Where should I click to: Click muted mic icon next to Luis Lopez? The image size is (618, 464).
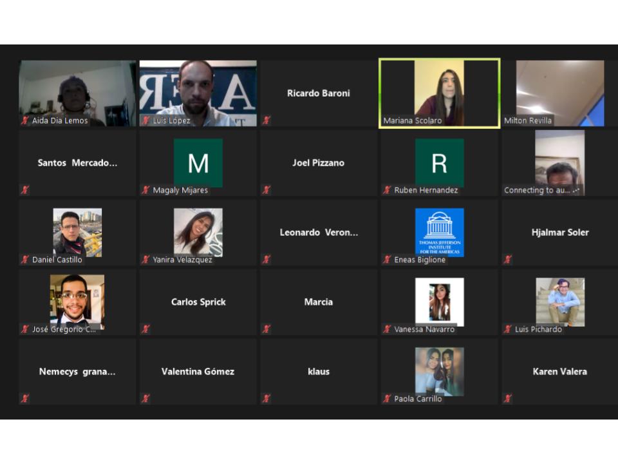(x=146, y=121)
